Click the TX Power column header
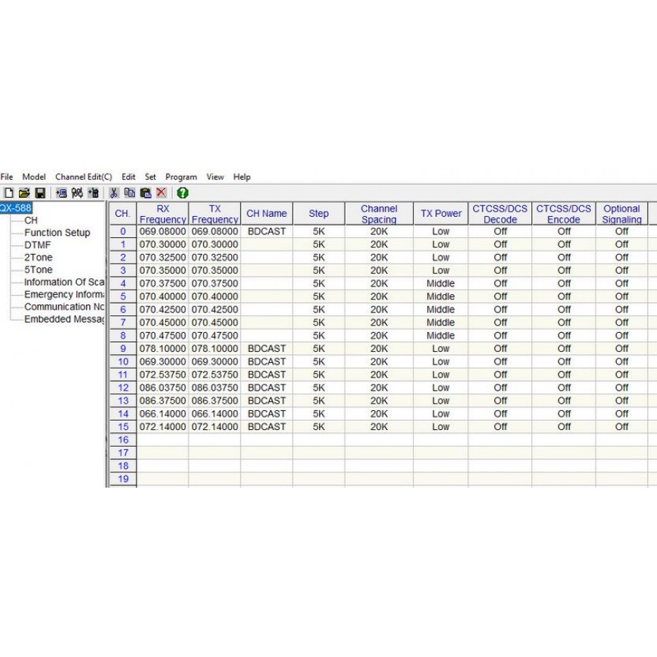 pos(441,213)
